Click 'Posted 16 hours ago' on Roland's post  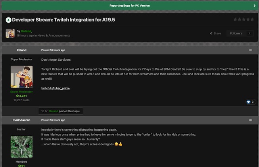tap(53, 50)
